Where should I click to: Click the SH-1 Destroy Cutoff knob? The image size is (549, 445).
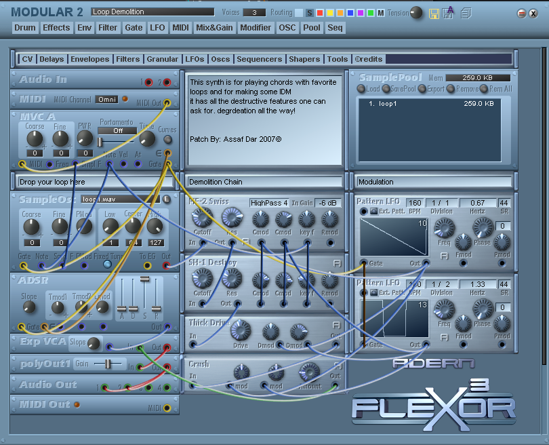pos(203,279)
